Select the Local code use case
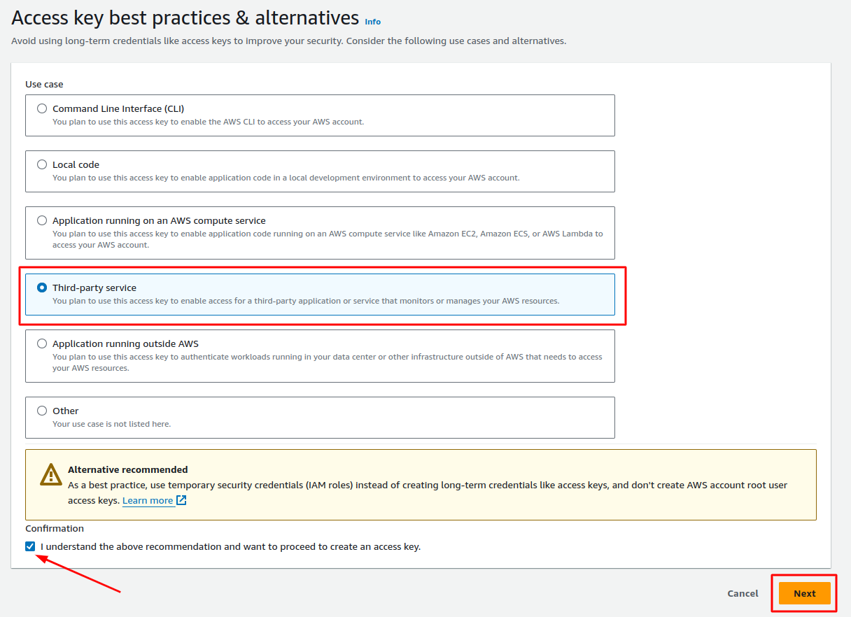Viewport: 851px width, 617px height. [x=42, y=164]
